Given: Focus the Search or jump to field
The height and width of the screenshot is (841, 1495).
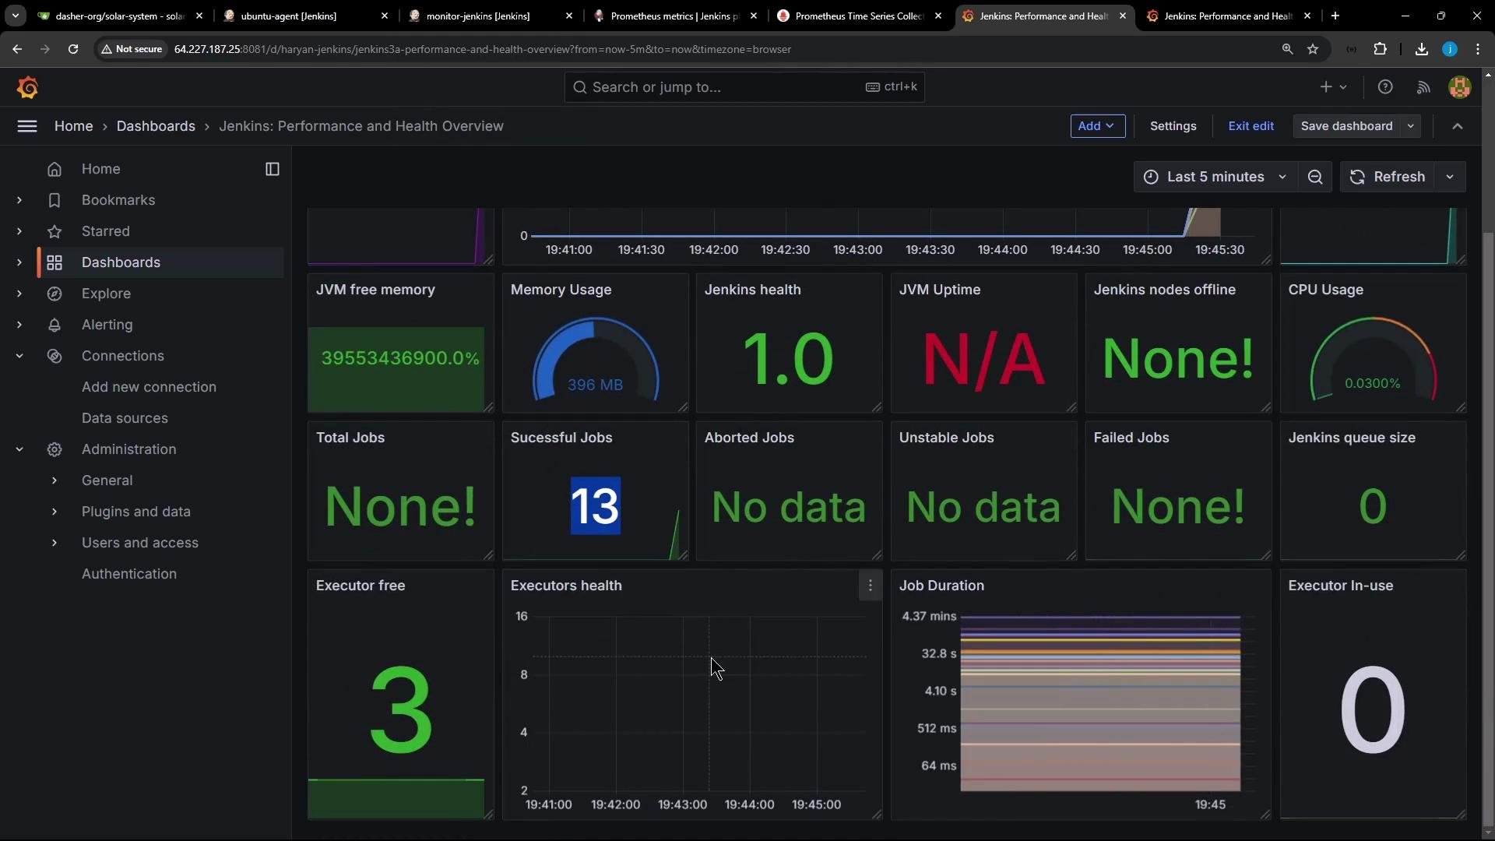Looking at the screenshot, I should pos(744,87).
